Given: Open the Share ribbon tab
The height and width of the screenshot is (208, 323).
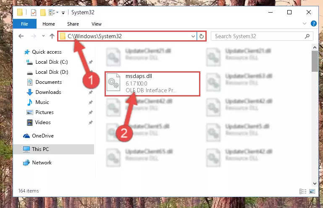Looking at the screenshot, I should (x=73, y=24).
